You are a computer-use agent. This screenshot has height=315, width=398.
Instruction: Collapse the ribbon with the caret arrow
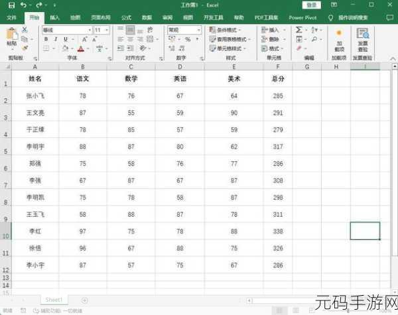tap(393, 59)
